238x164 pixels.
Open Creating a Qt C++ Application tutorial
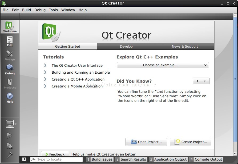click(x=78, y=79)
